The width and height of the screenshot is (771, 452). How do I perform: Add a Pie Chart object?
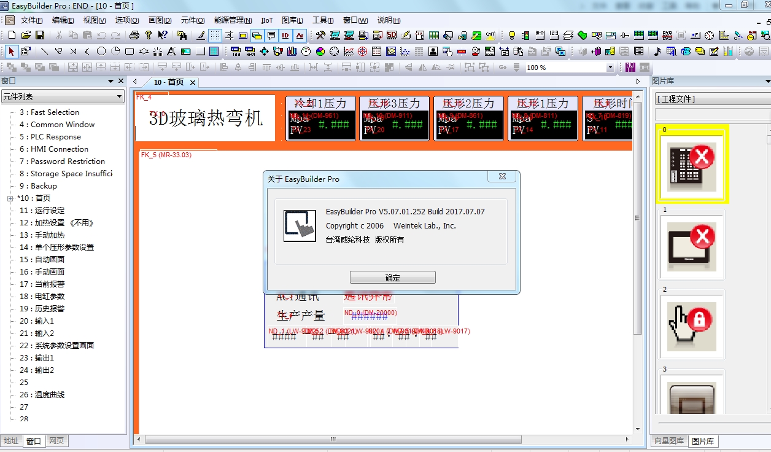pos(320,51)
